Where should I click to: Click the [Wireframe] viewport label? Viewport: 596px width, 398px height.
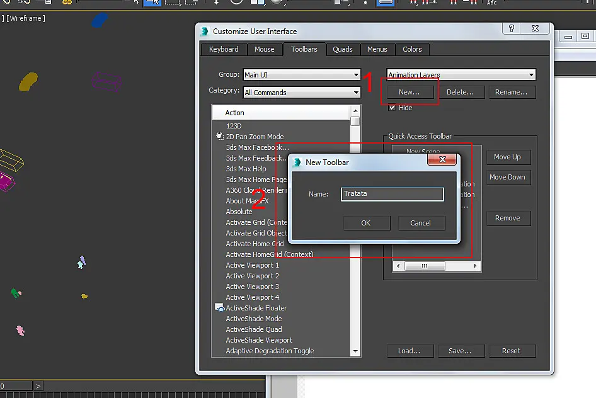(25, 18)
